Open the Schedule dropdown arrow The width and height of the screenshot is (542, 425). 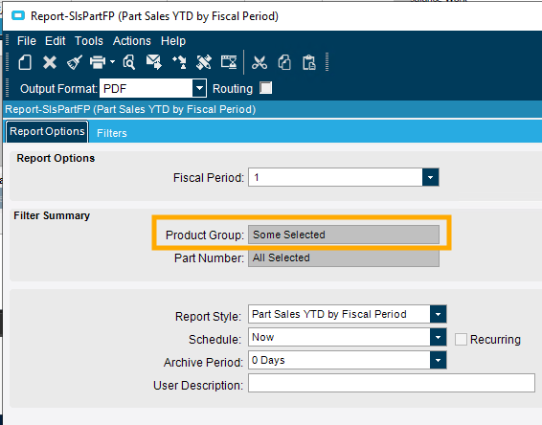(x=438, y=337)
